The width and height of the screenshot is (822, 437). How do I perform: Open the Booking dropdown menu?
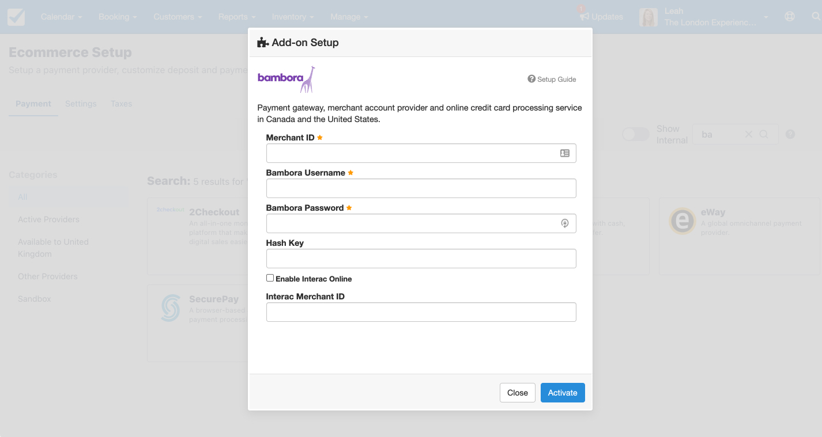[118, 17]
